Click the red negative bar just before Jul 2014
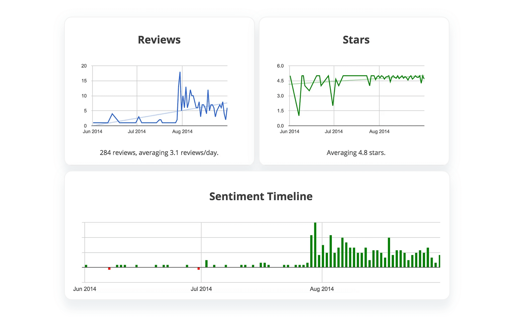This screenshot has width=519, height=322. 199,268
